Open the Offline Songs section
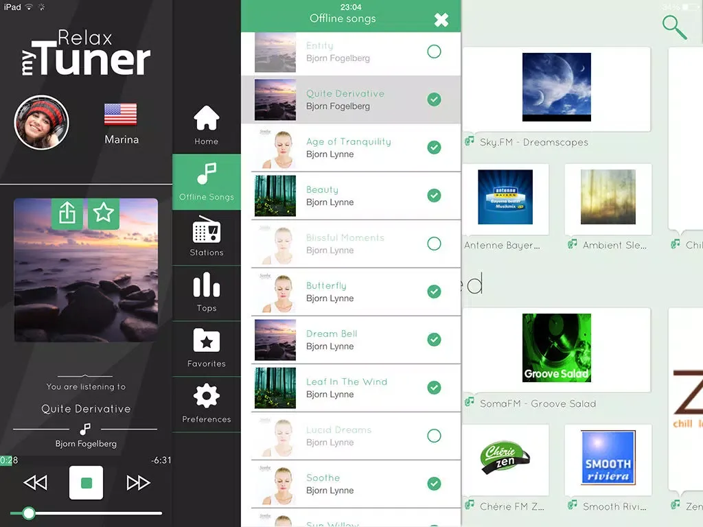 [x=206, y=182]
